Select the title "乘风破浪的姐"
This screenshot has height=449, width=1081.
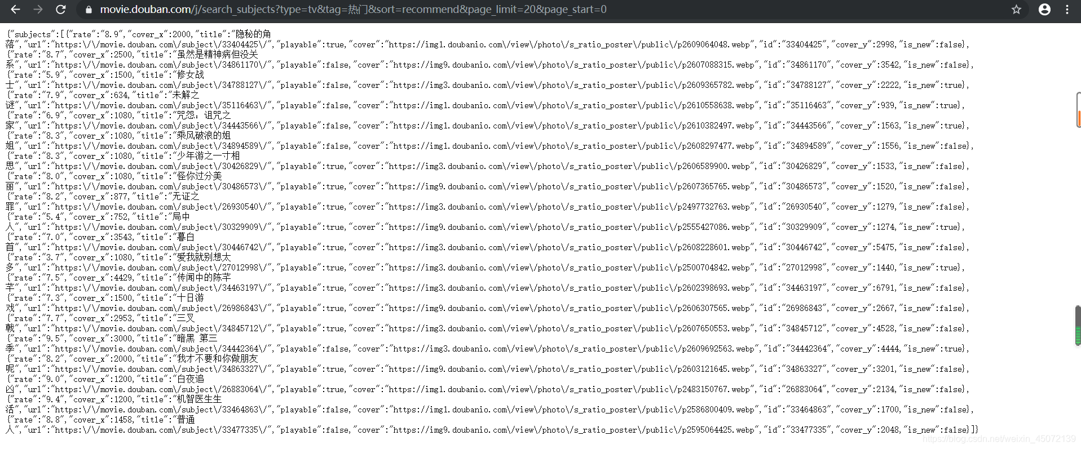coord(204,136)
